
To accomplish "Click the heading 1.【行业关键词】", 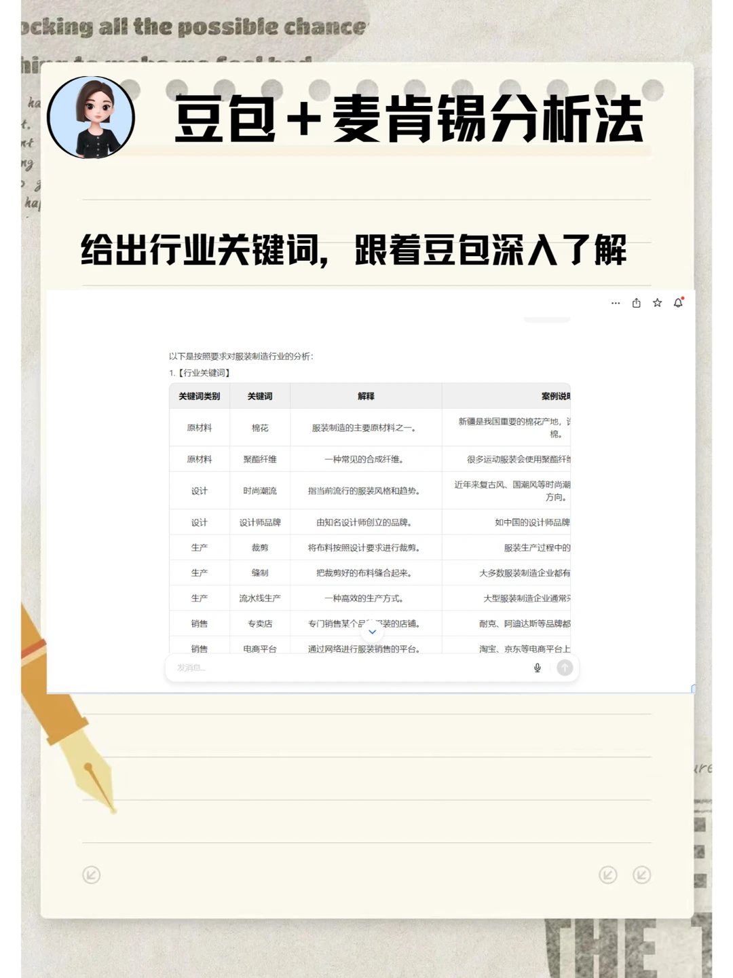I will click(201, 373).
